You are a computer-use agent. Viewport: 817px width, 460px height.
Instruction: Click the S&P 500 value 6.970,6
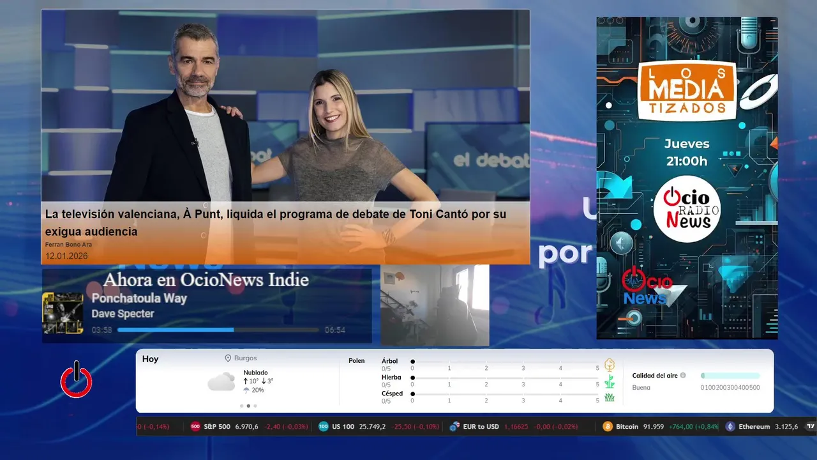pos(247,427)
